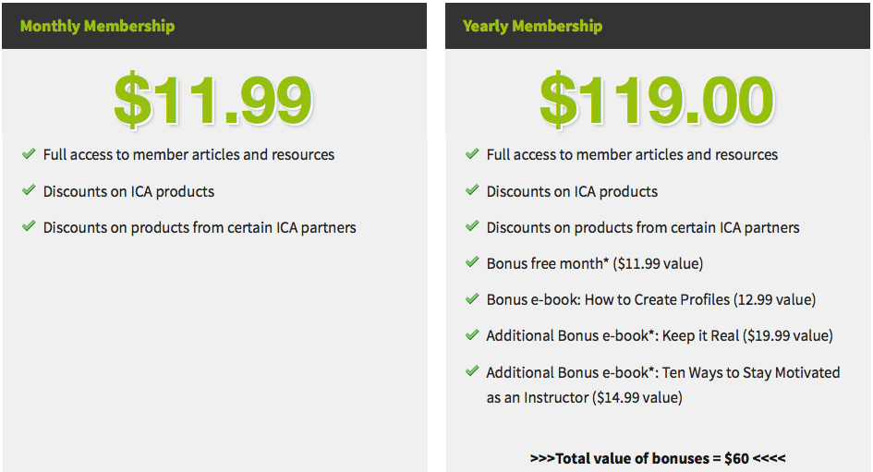Click checkmark beside How to Create Profiles e-book
The width and height of the screenshot is (873, 472).
[471, 299]
